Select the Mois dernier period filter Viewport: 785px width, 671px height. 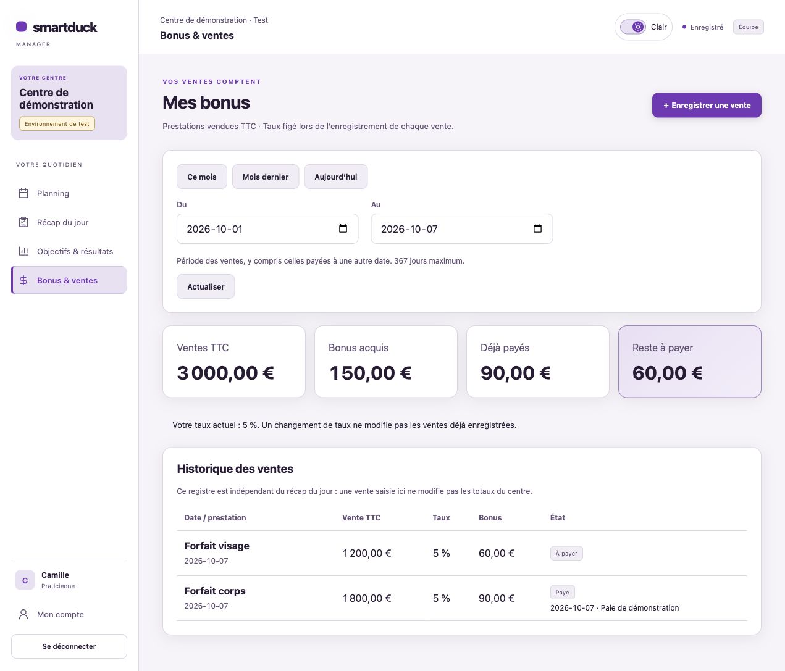point(266,177)
